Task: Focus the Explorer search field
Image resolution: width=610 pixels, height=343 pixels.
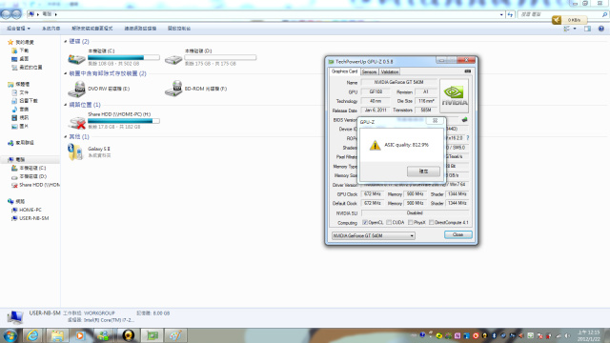Action: (x=563, y=14)
